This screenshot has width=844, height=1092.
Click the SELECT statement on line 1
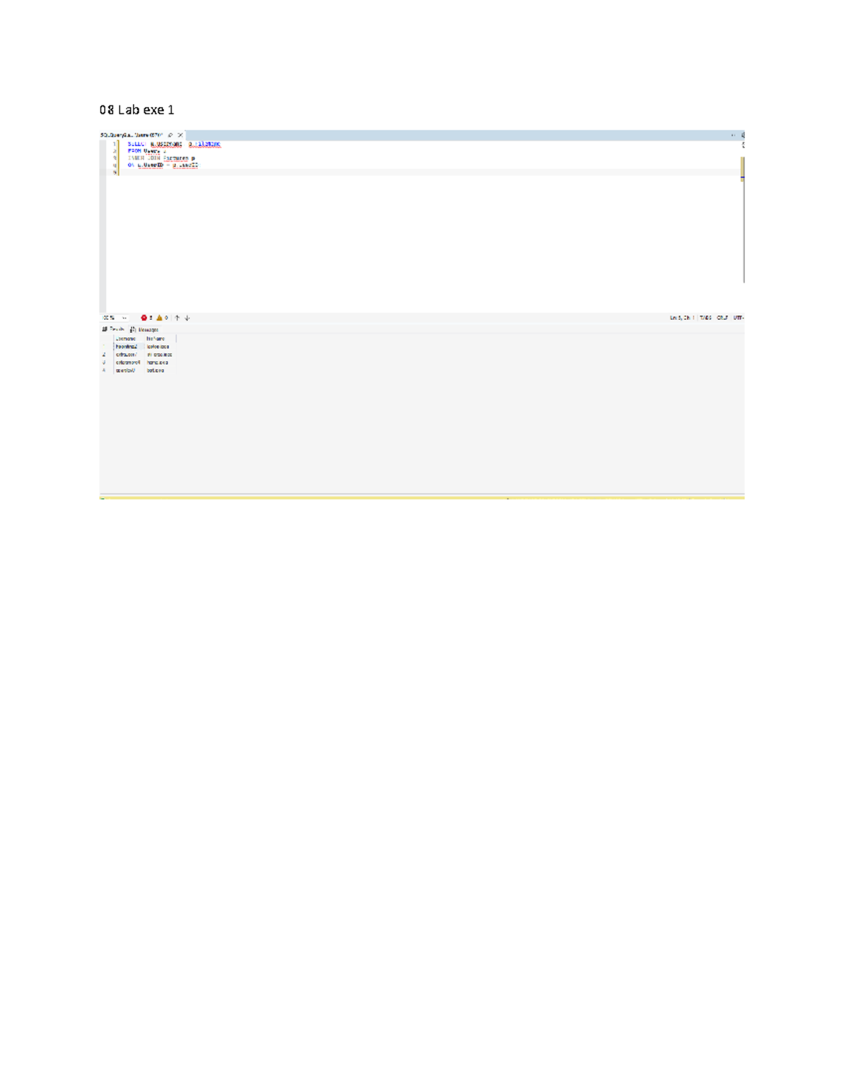[174, 144]
